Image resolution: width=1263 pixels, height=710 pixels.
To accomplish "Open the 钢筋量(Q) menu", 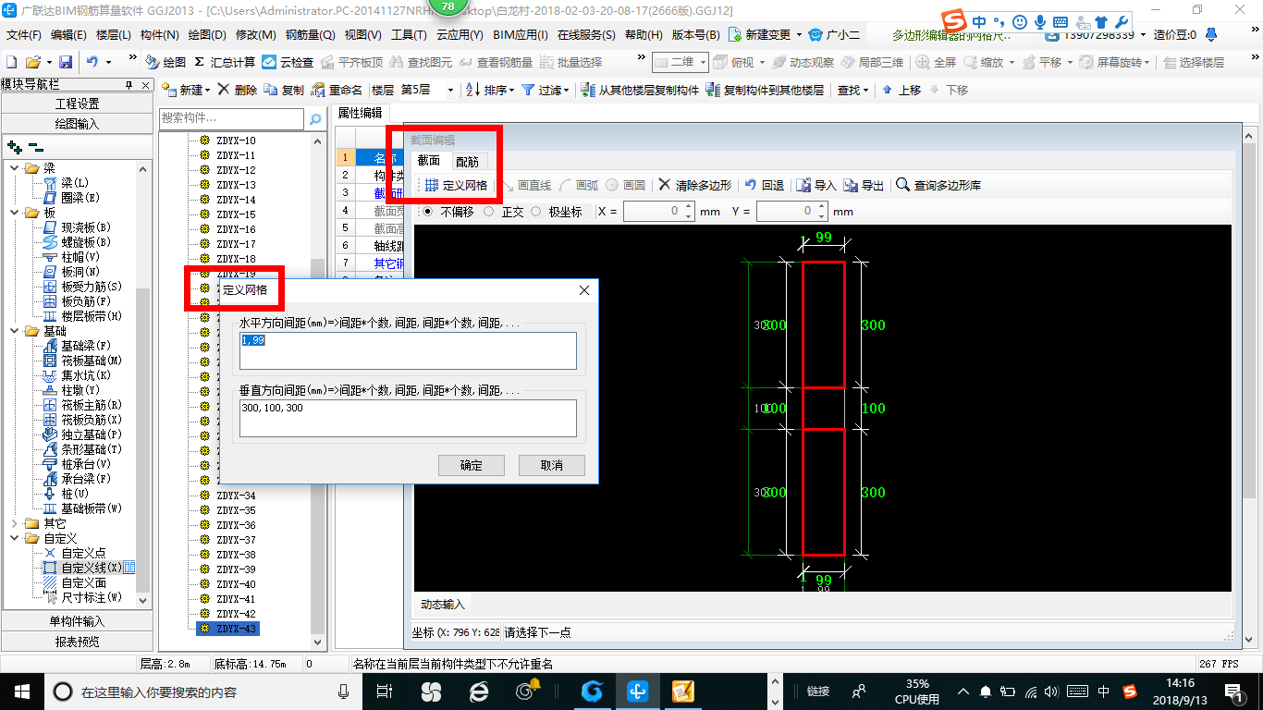I will [310, 35].
